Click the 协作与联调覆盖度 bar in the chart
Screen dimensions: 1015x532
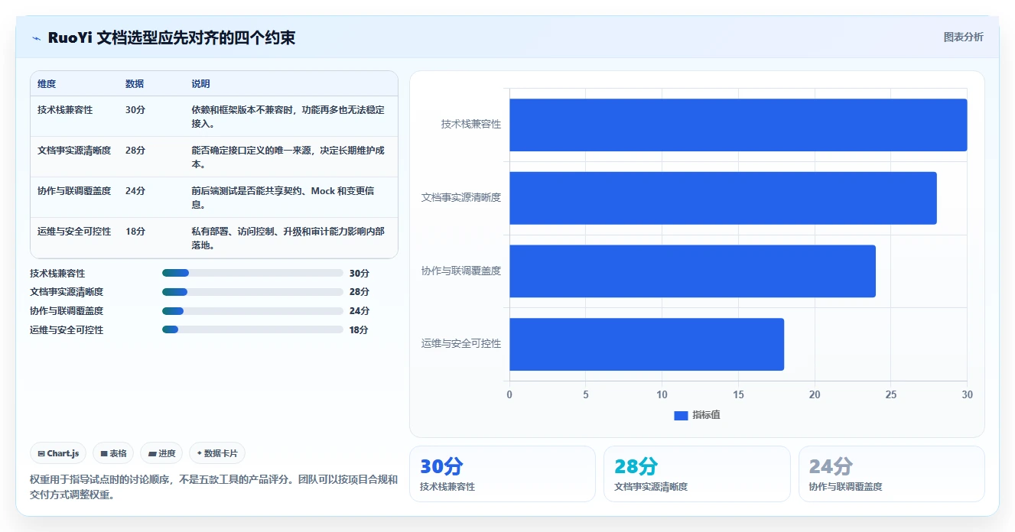click(692, 271)
